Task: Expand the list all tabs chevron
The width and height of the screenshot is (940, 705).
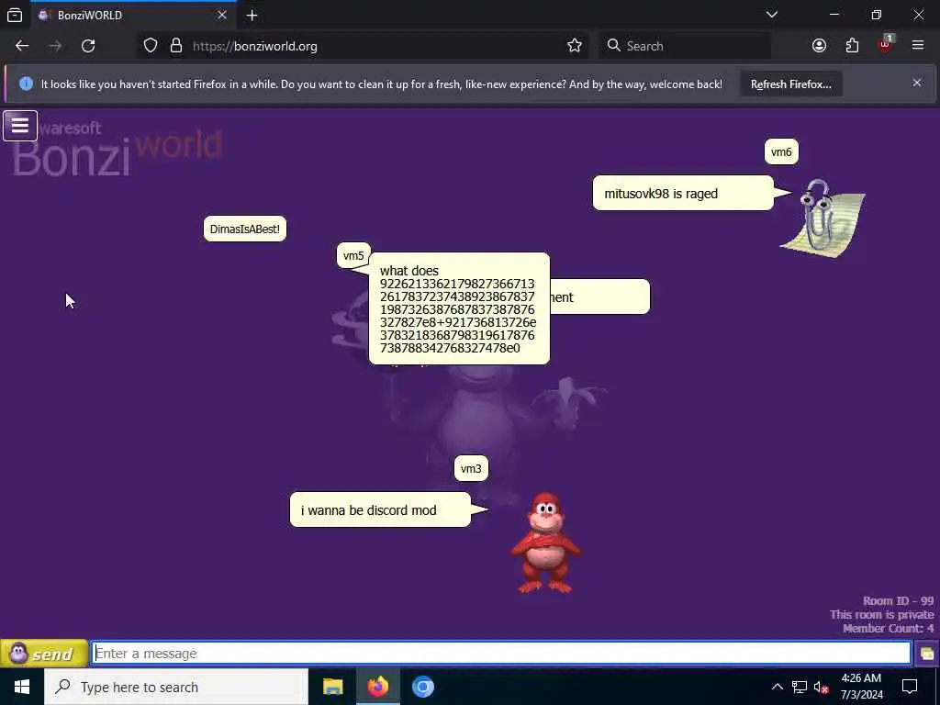Action: click(771, 15)
